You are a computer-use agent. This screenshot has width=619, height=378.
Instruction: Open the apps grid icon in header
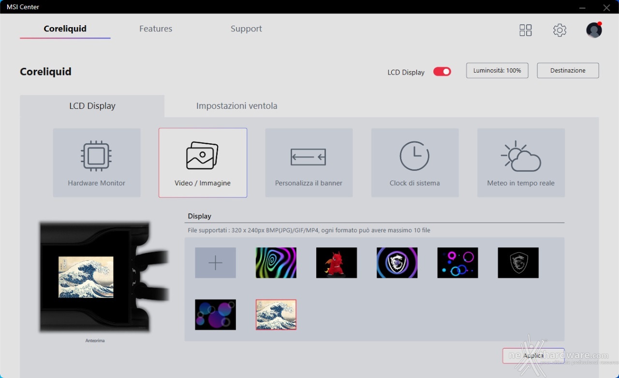(526, 30)
